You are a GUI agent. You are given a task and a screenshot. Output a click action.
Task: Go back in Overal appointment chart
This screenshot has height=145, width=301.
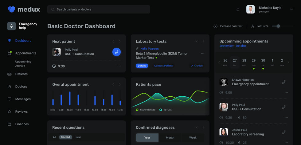113,84
